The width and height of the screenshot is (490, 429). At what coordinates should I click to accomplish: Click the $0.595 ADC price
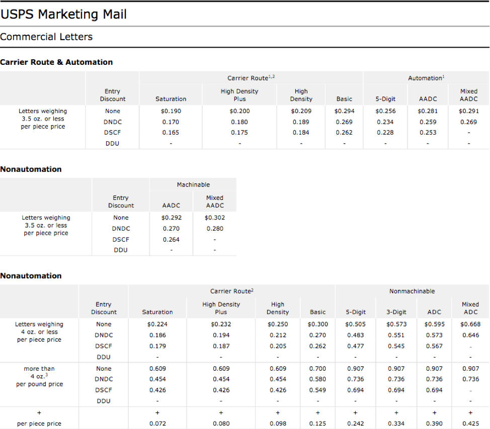(x=434, y=325)
